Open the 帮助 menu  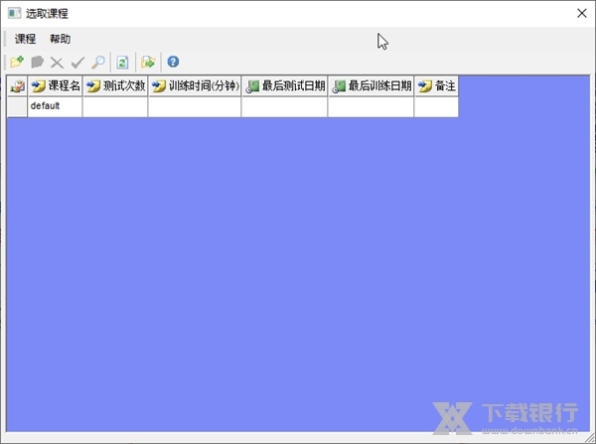click(60, 39)
